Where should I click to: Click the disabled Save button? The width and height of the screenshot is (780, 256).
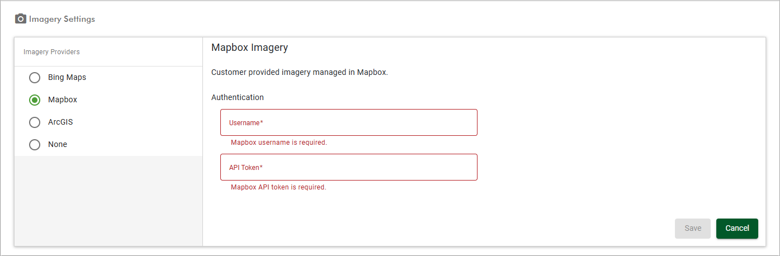(693, 229)
